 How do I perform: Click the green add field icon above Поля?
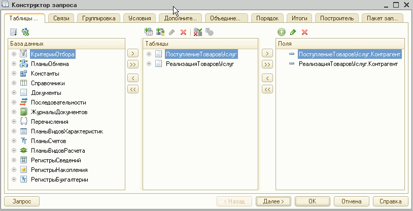coord(282,32)
